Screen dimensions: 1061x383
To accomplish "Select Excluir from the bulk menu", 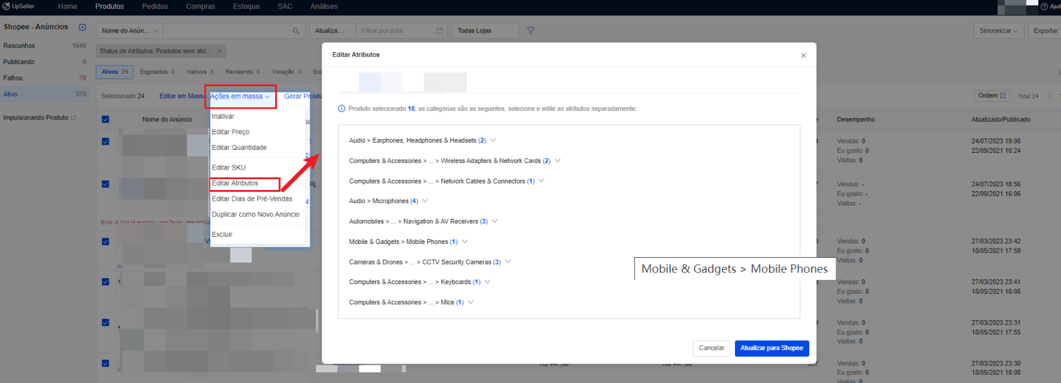I will [x=222, y=235].
